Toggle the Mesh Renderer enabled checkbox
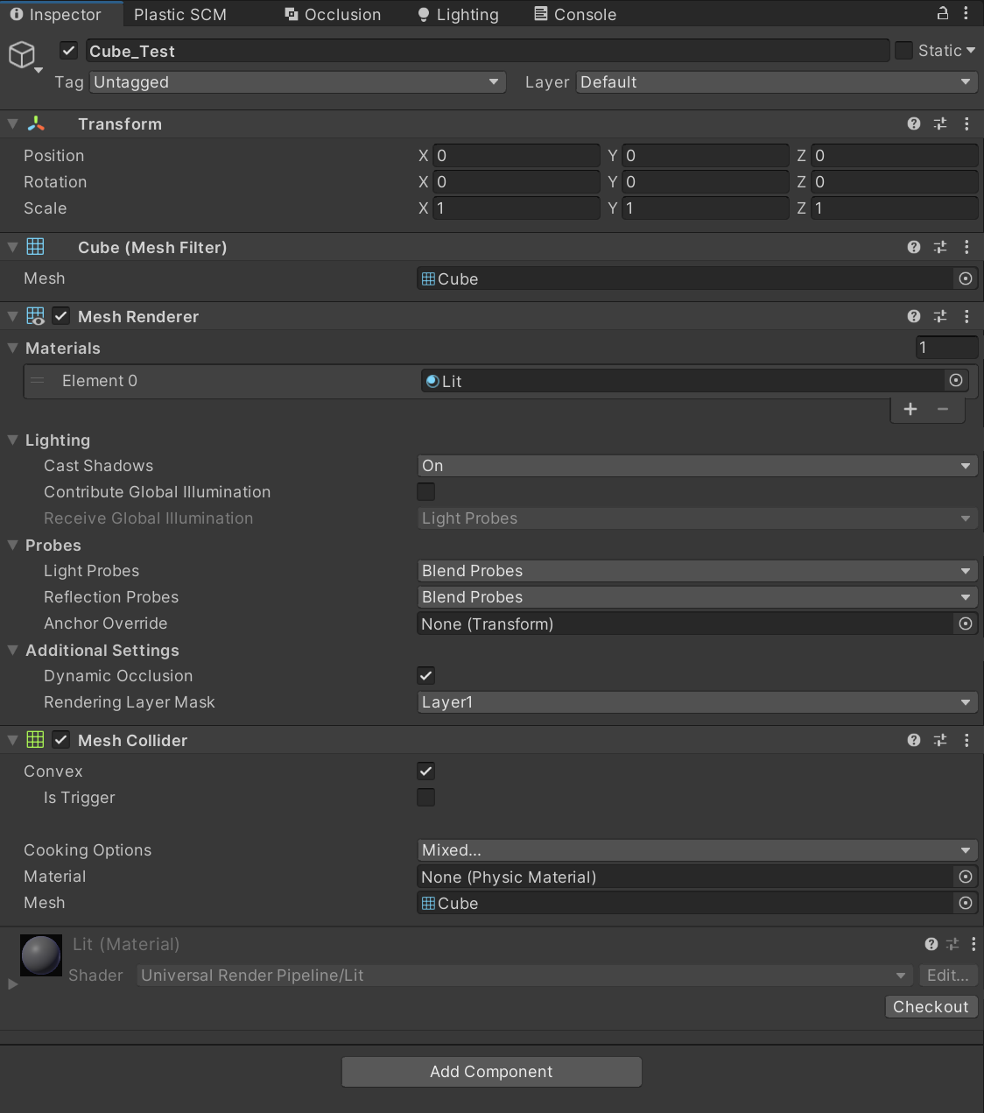This screenshot has width=984, height=1113. (x=61, y=316)
